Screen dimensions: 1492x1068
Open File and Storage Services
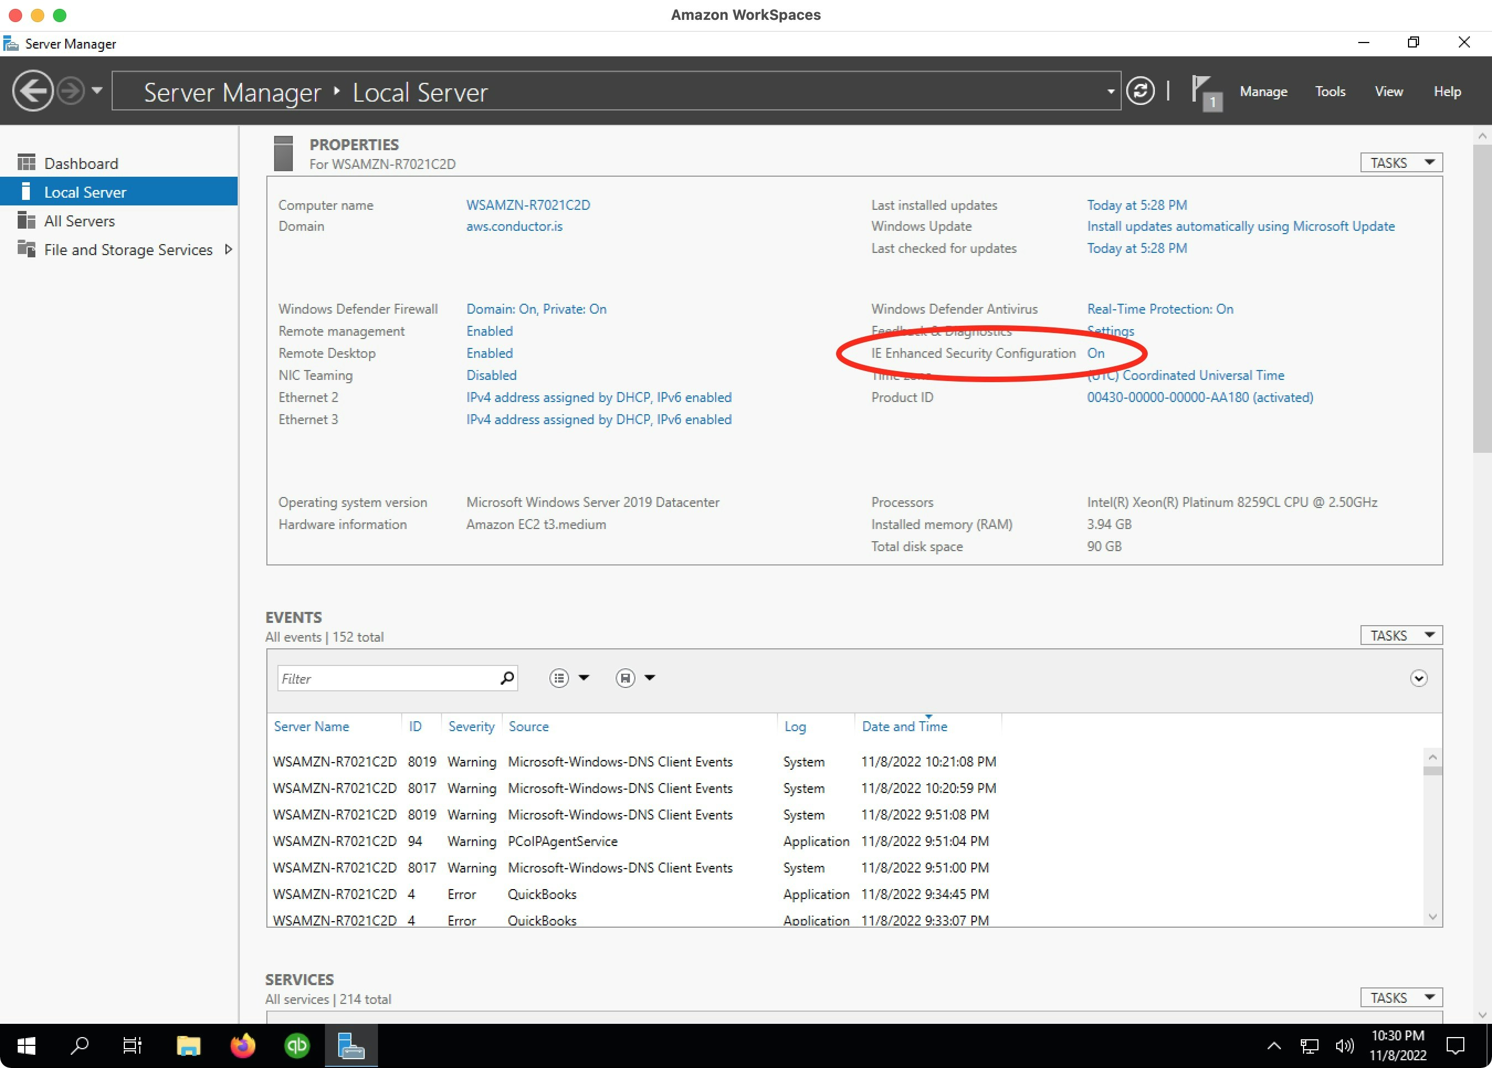pyautogui.click(x=128, y=250)
